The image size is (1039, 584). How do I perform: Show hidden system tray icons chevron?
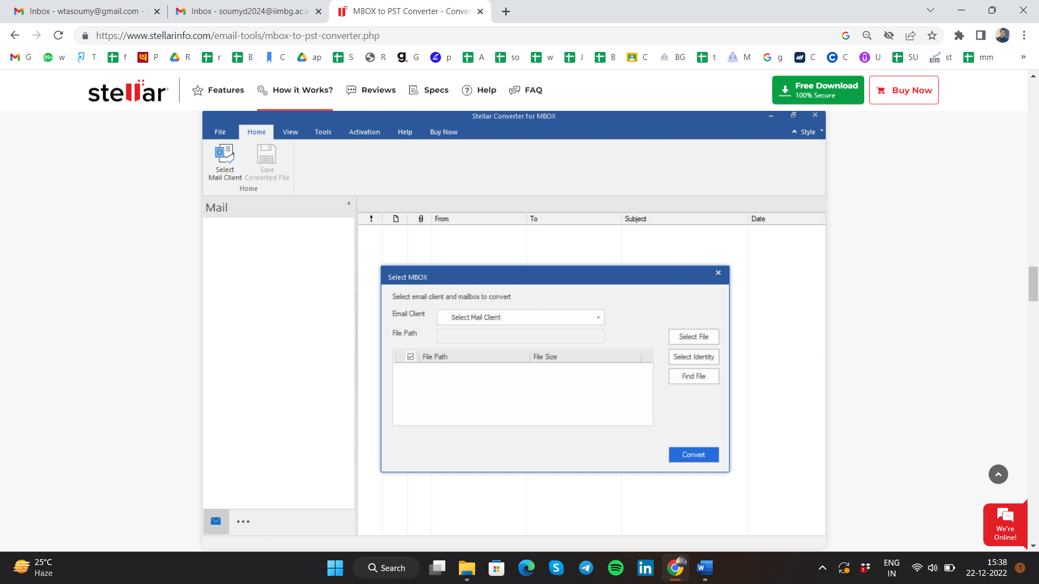(x=822, y=568)
